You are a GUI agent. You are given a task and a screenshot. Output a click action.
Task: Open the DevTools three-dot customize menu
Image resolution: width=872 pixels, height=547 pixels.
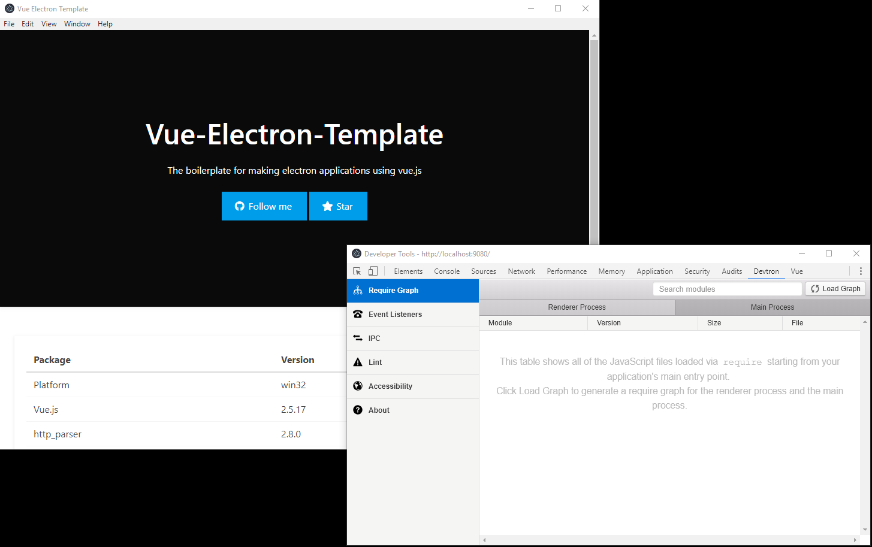(861, 271)
